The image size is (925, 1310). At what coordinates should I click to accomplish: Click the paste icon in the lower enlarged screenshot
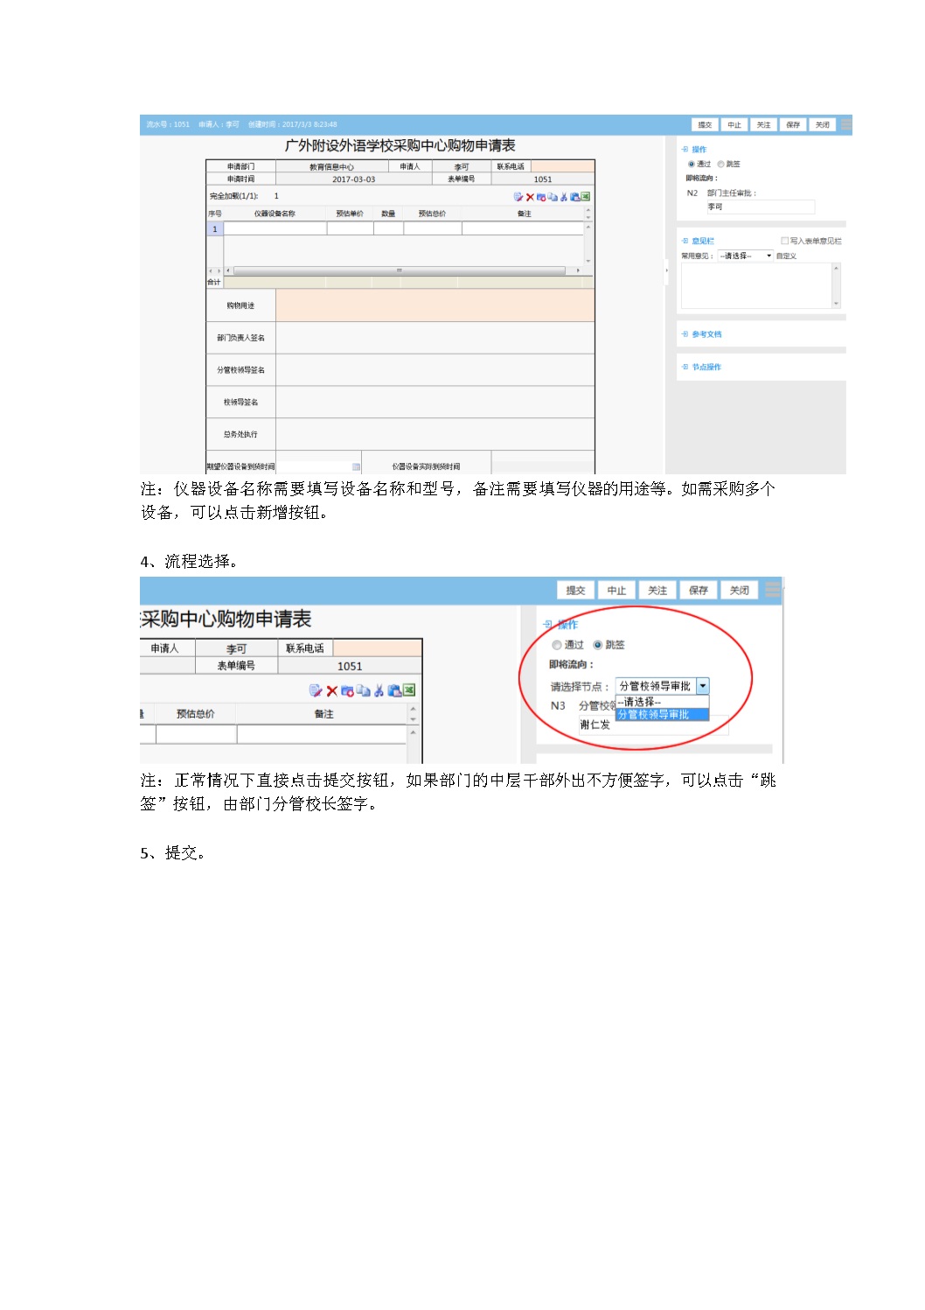coord(394,691)
